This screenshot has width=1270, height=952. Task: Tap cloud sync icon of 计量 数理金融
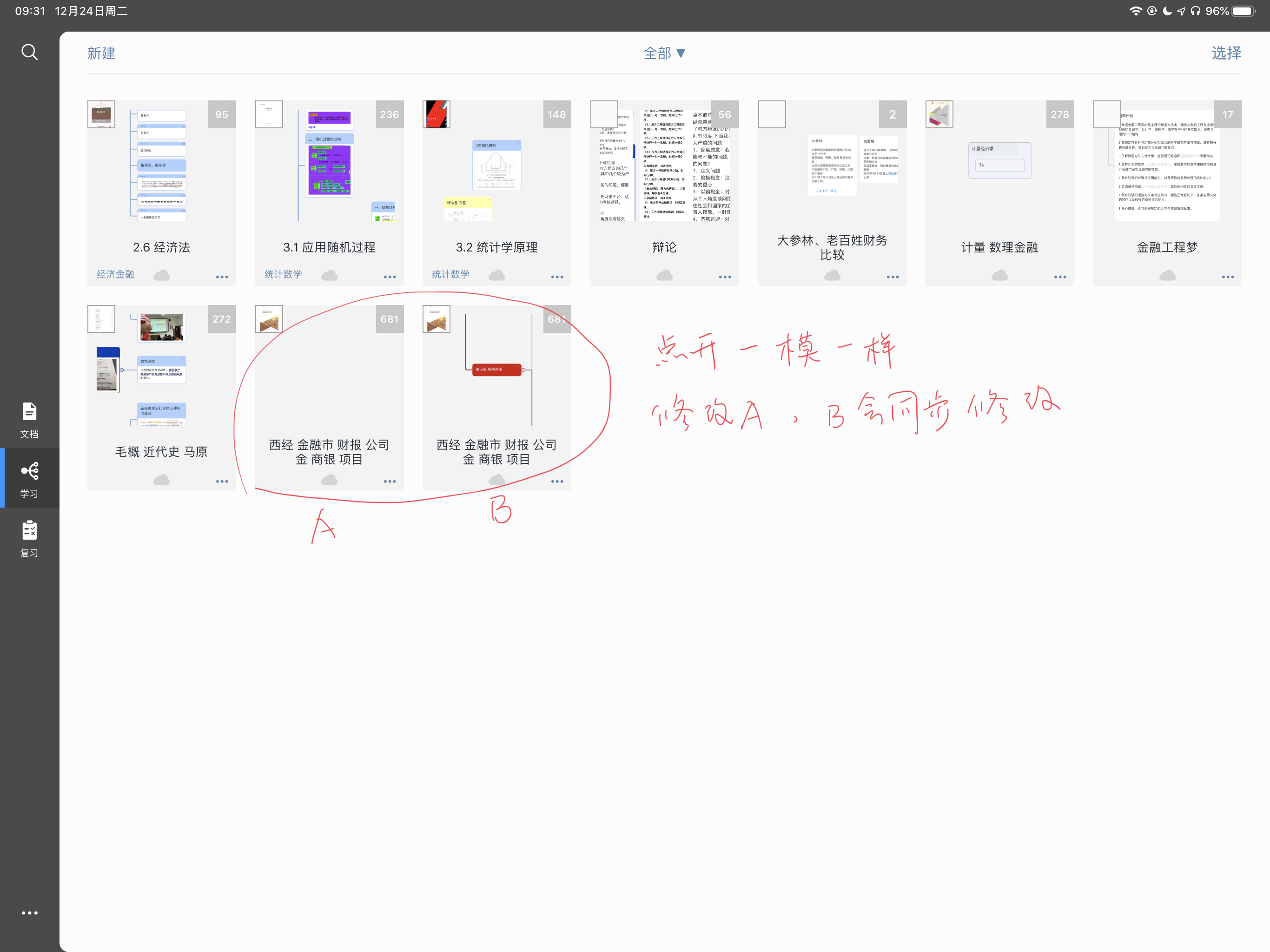[999, 275]
